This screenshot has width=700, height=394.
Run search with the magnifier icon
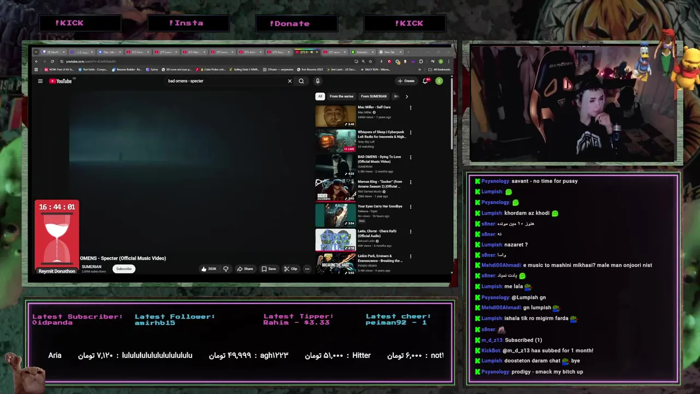click(x=301, y=81)
